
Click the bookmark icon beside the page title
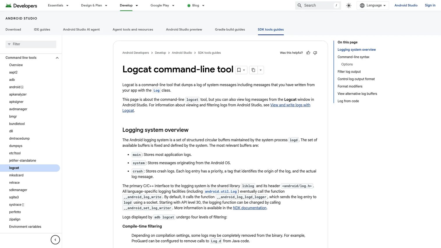point(239,70)
